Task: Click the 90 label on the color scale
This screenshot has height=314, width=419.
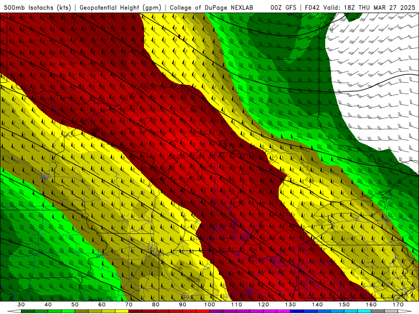Action: click(x=183, y=305)
